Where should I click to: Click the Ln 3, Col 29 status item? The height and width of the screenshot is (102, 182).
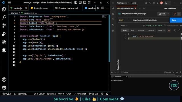click(39, 94)
